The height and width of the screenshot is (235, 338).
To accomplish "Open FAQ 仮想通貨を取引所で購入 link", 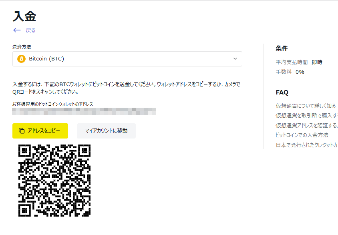I will tap(307, 115).
